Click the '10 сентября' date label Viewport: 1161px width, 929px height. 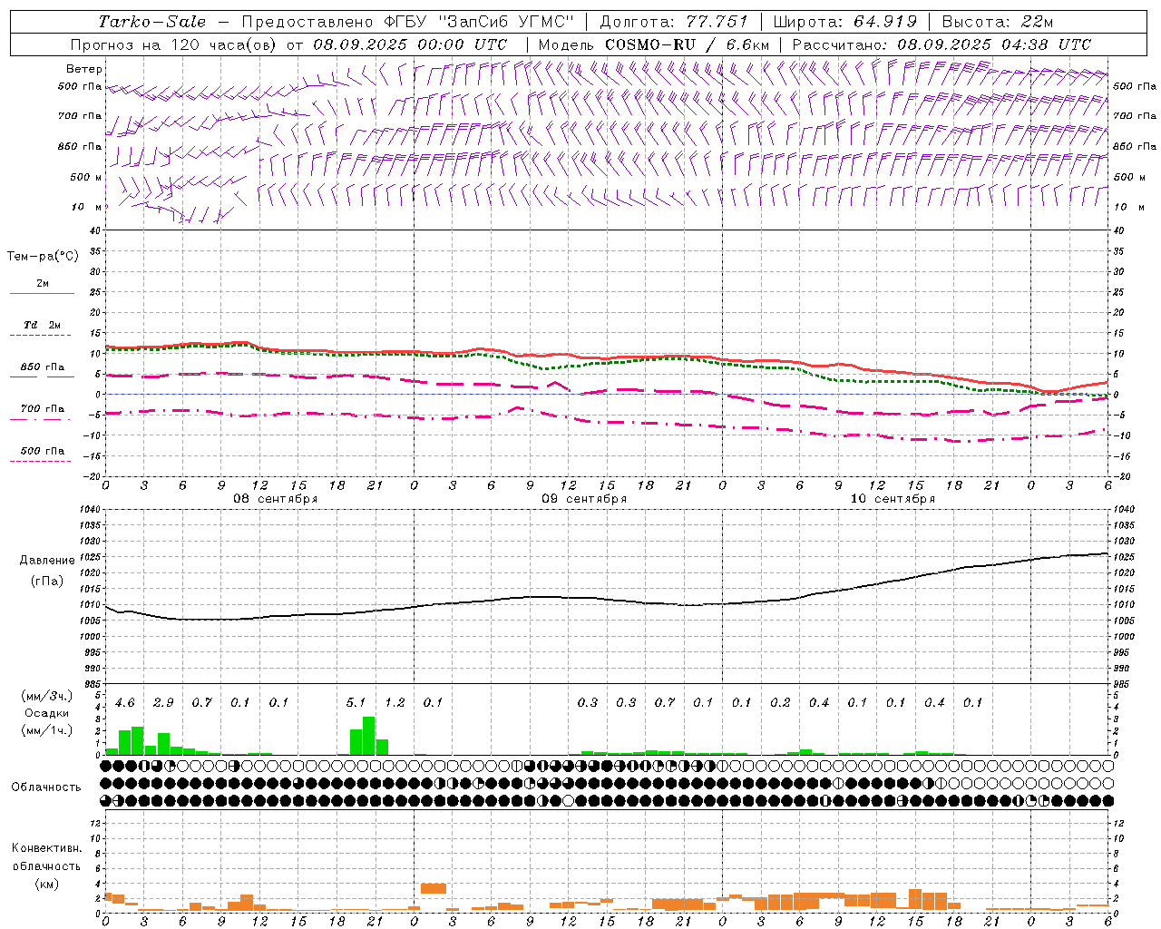tap(893, 499)
